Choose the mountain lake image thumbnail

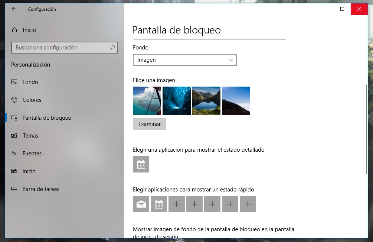point(206,101)
